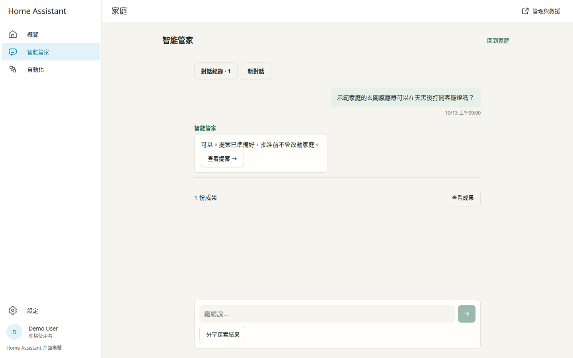Click the send arrow button
This screenshot has width=573, height=358.
466,314
